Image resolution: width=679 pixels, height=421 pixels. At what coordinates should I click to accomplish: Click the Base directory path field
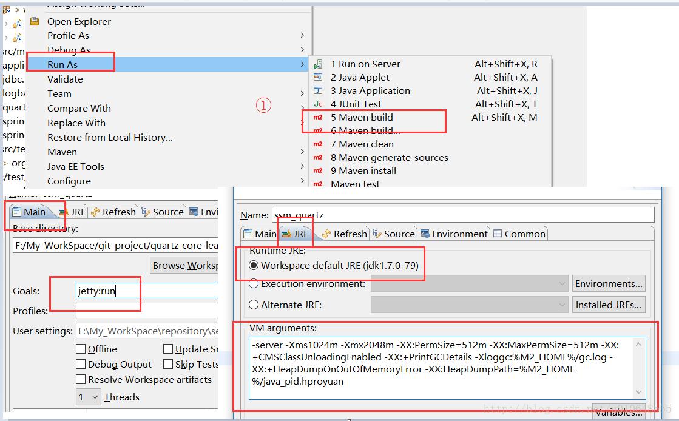115,246
